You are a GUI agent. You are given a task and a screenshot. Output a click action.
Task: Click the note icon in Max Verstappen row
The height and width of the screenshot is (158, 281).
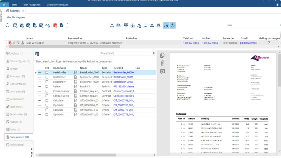point(18,43)
